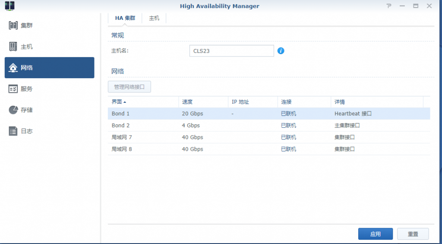Viewport: 442px width, 244px height.
Task: Click the 速度 column header
Action: coord(203,102)
